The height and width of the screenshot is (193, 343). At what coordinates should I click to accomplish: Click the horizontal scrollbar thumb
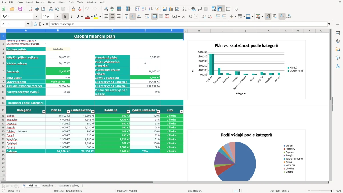click(77, 182)
